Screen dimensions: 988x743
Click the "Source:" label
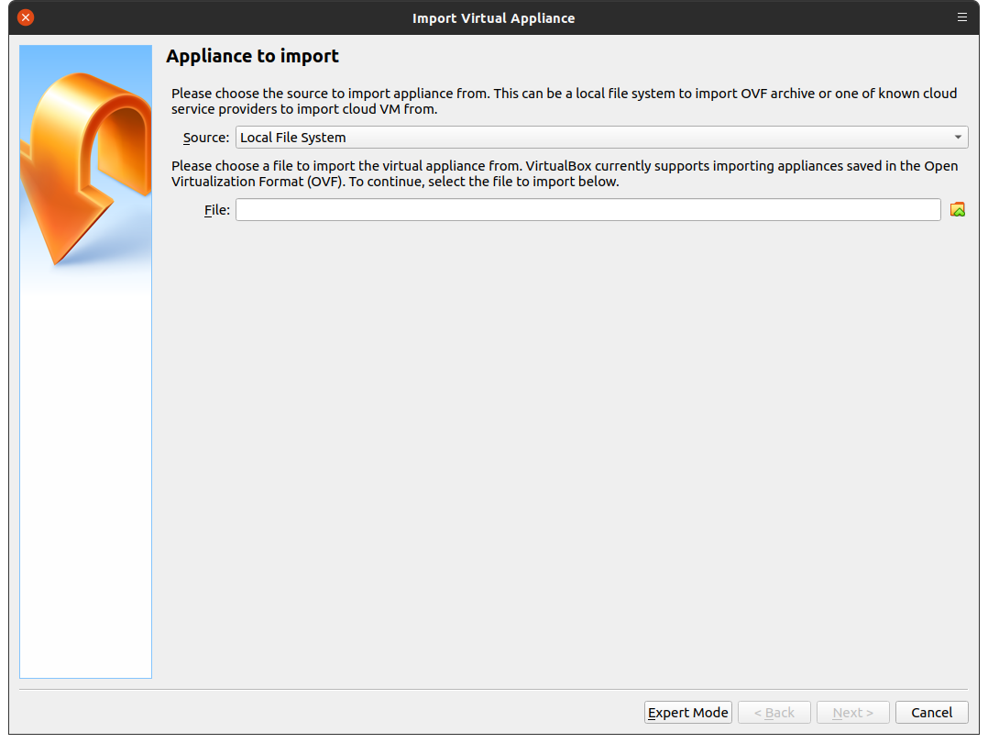(x=206, y=138)
